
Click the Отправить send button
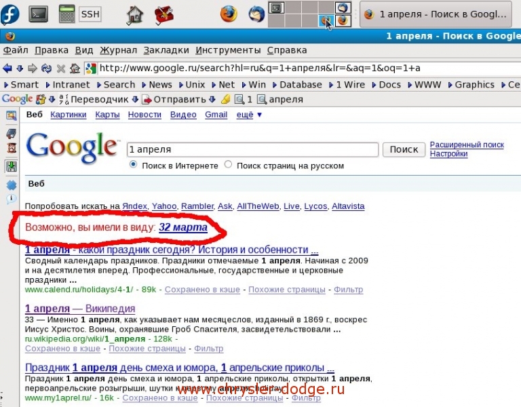click(174, 99)
